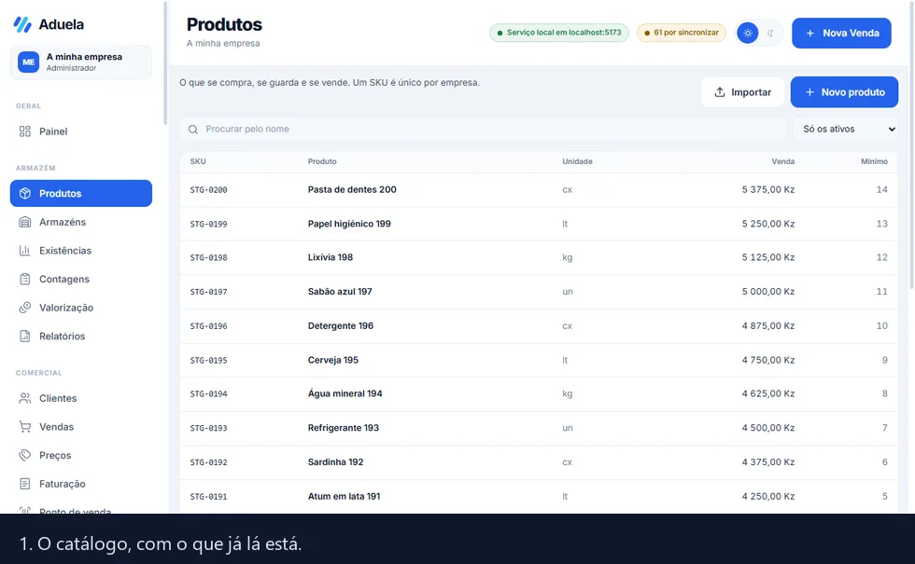Go to Painel in sidebar
The image size is (915, 564).
coord(81,131)
